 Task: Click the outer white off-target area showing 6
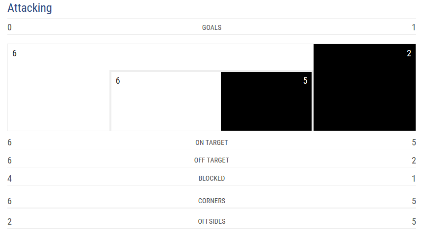tap(58, 88)
